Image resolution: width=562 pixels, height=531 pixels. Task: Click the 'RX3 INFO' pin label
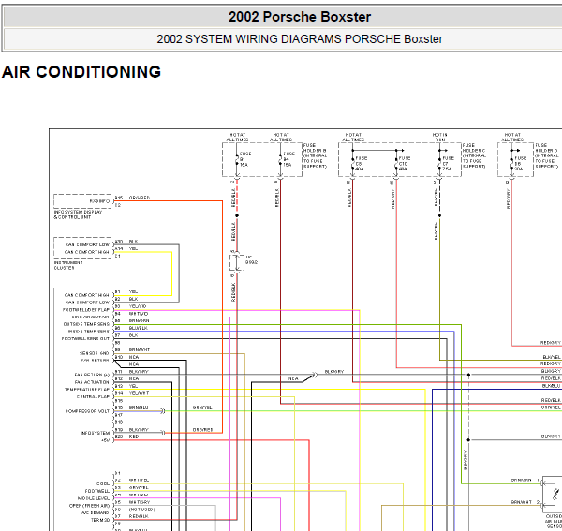point(99,201)
